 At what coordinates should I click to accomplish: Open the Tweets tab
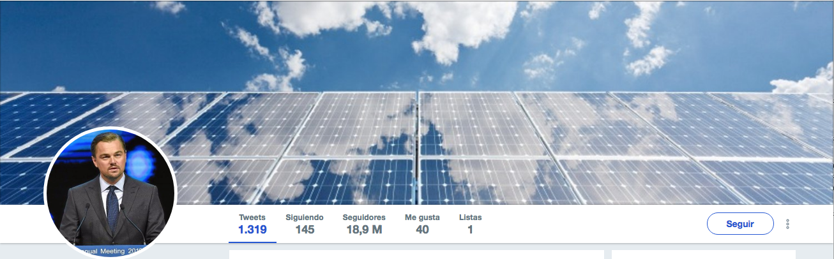coord(252,224)
